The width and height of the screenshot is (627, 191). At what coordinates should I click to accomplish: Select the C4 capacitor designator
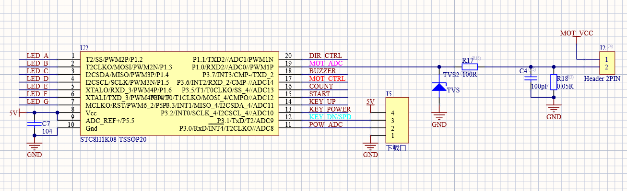point(524,71)
